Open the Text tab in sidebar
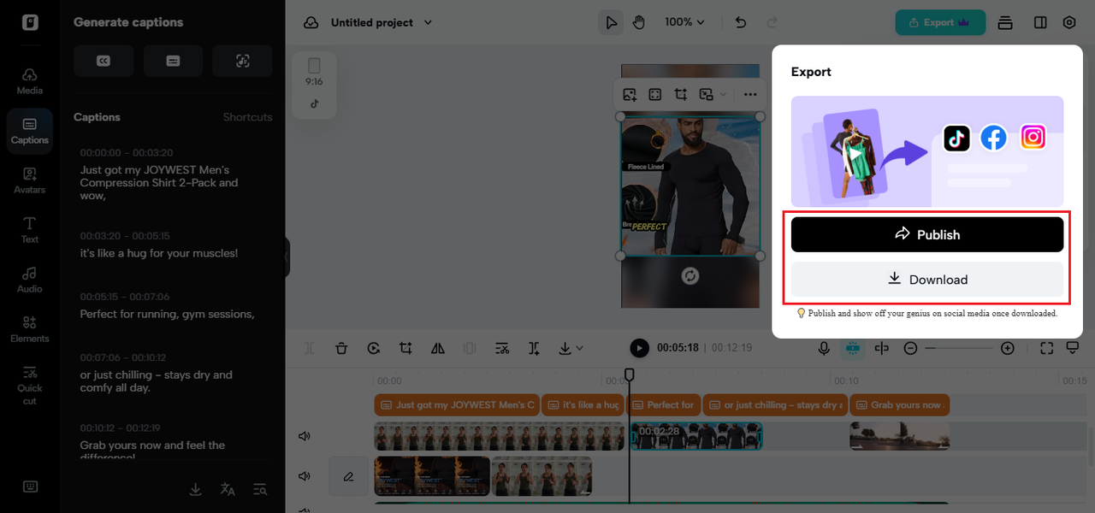This screenshot has height=513, width=1095. click(30, 230)
